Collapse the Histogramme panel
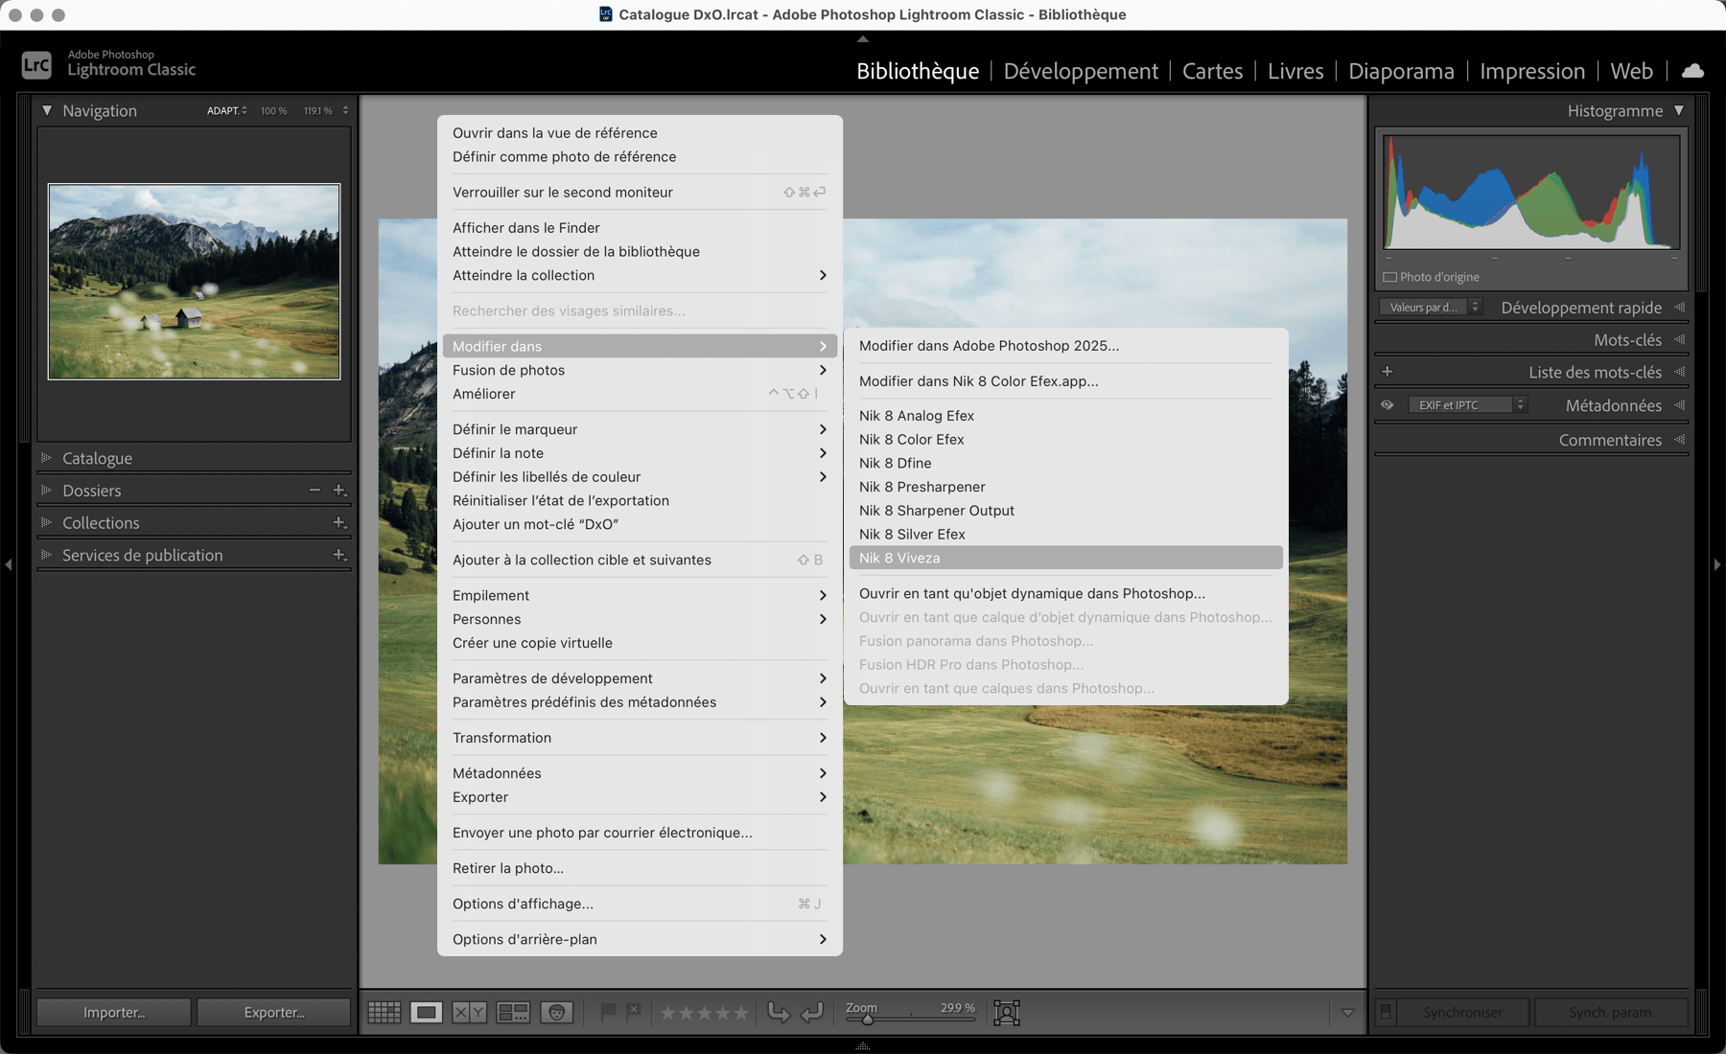The width and height of the screenshot is (1726, 1054). [x=1679, y=111]
